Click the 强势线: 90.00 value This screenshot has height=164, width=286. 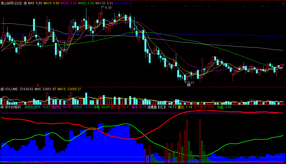click(x=61, y=107)
